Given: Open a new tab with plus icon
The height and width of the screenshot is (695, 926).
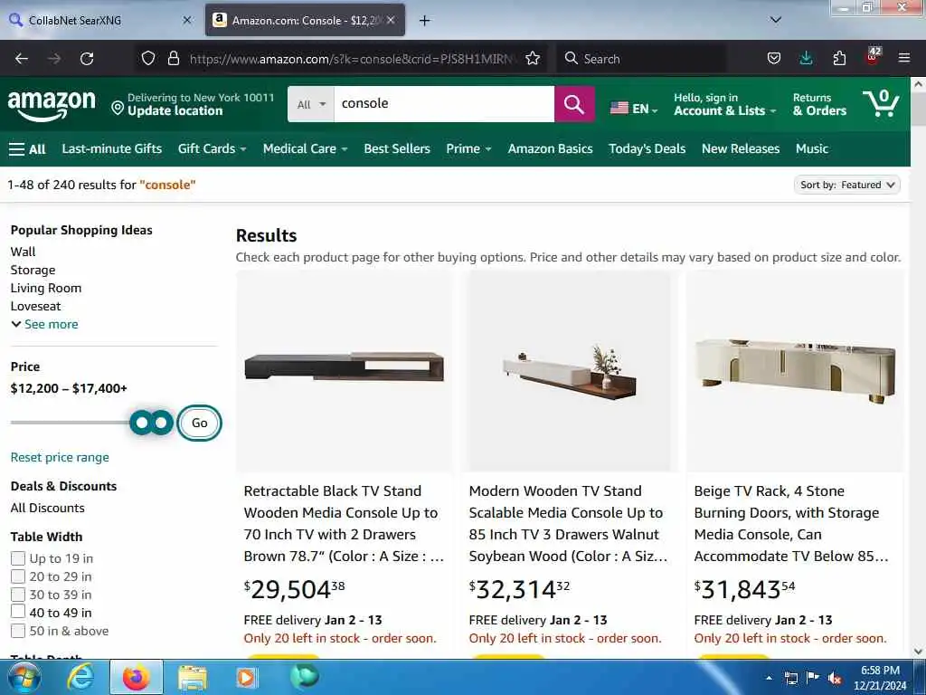Looking at the screenshot, I should click(x=425, y=21).
